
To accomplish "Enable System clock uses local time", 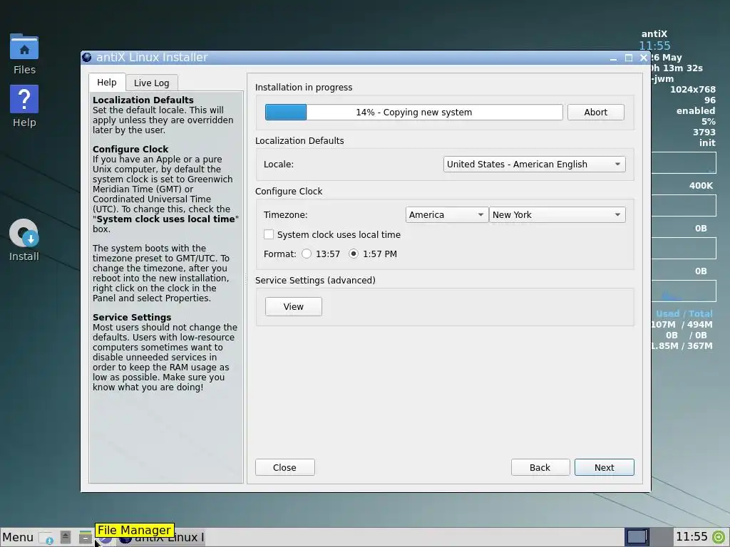I will coord(269,234).
